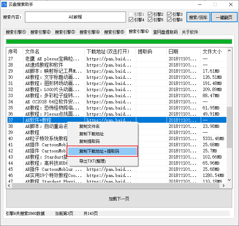Click the 文件大小 column header
The width and height of the screenshot is (239, 226).
pyautogui.click(x=213, y=51)
